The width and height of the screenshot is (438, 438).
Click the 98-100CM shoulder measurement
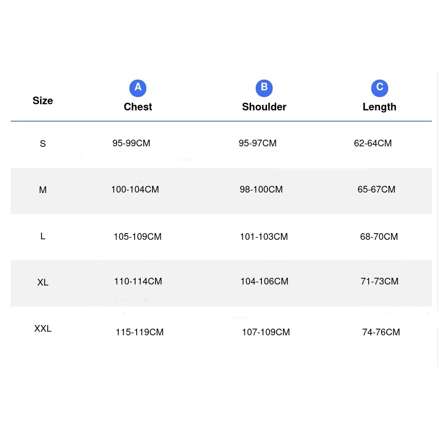click(261, 189)
